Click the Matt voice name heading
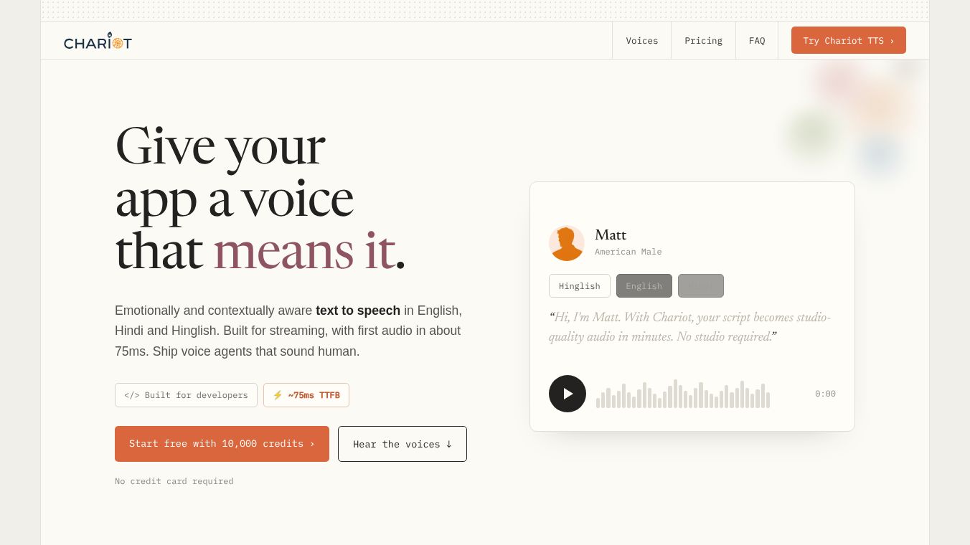The height and width of the screenshot is (545, 970). [611, 234]
